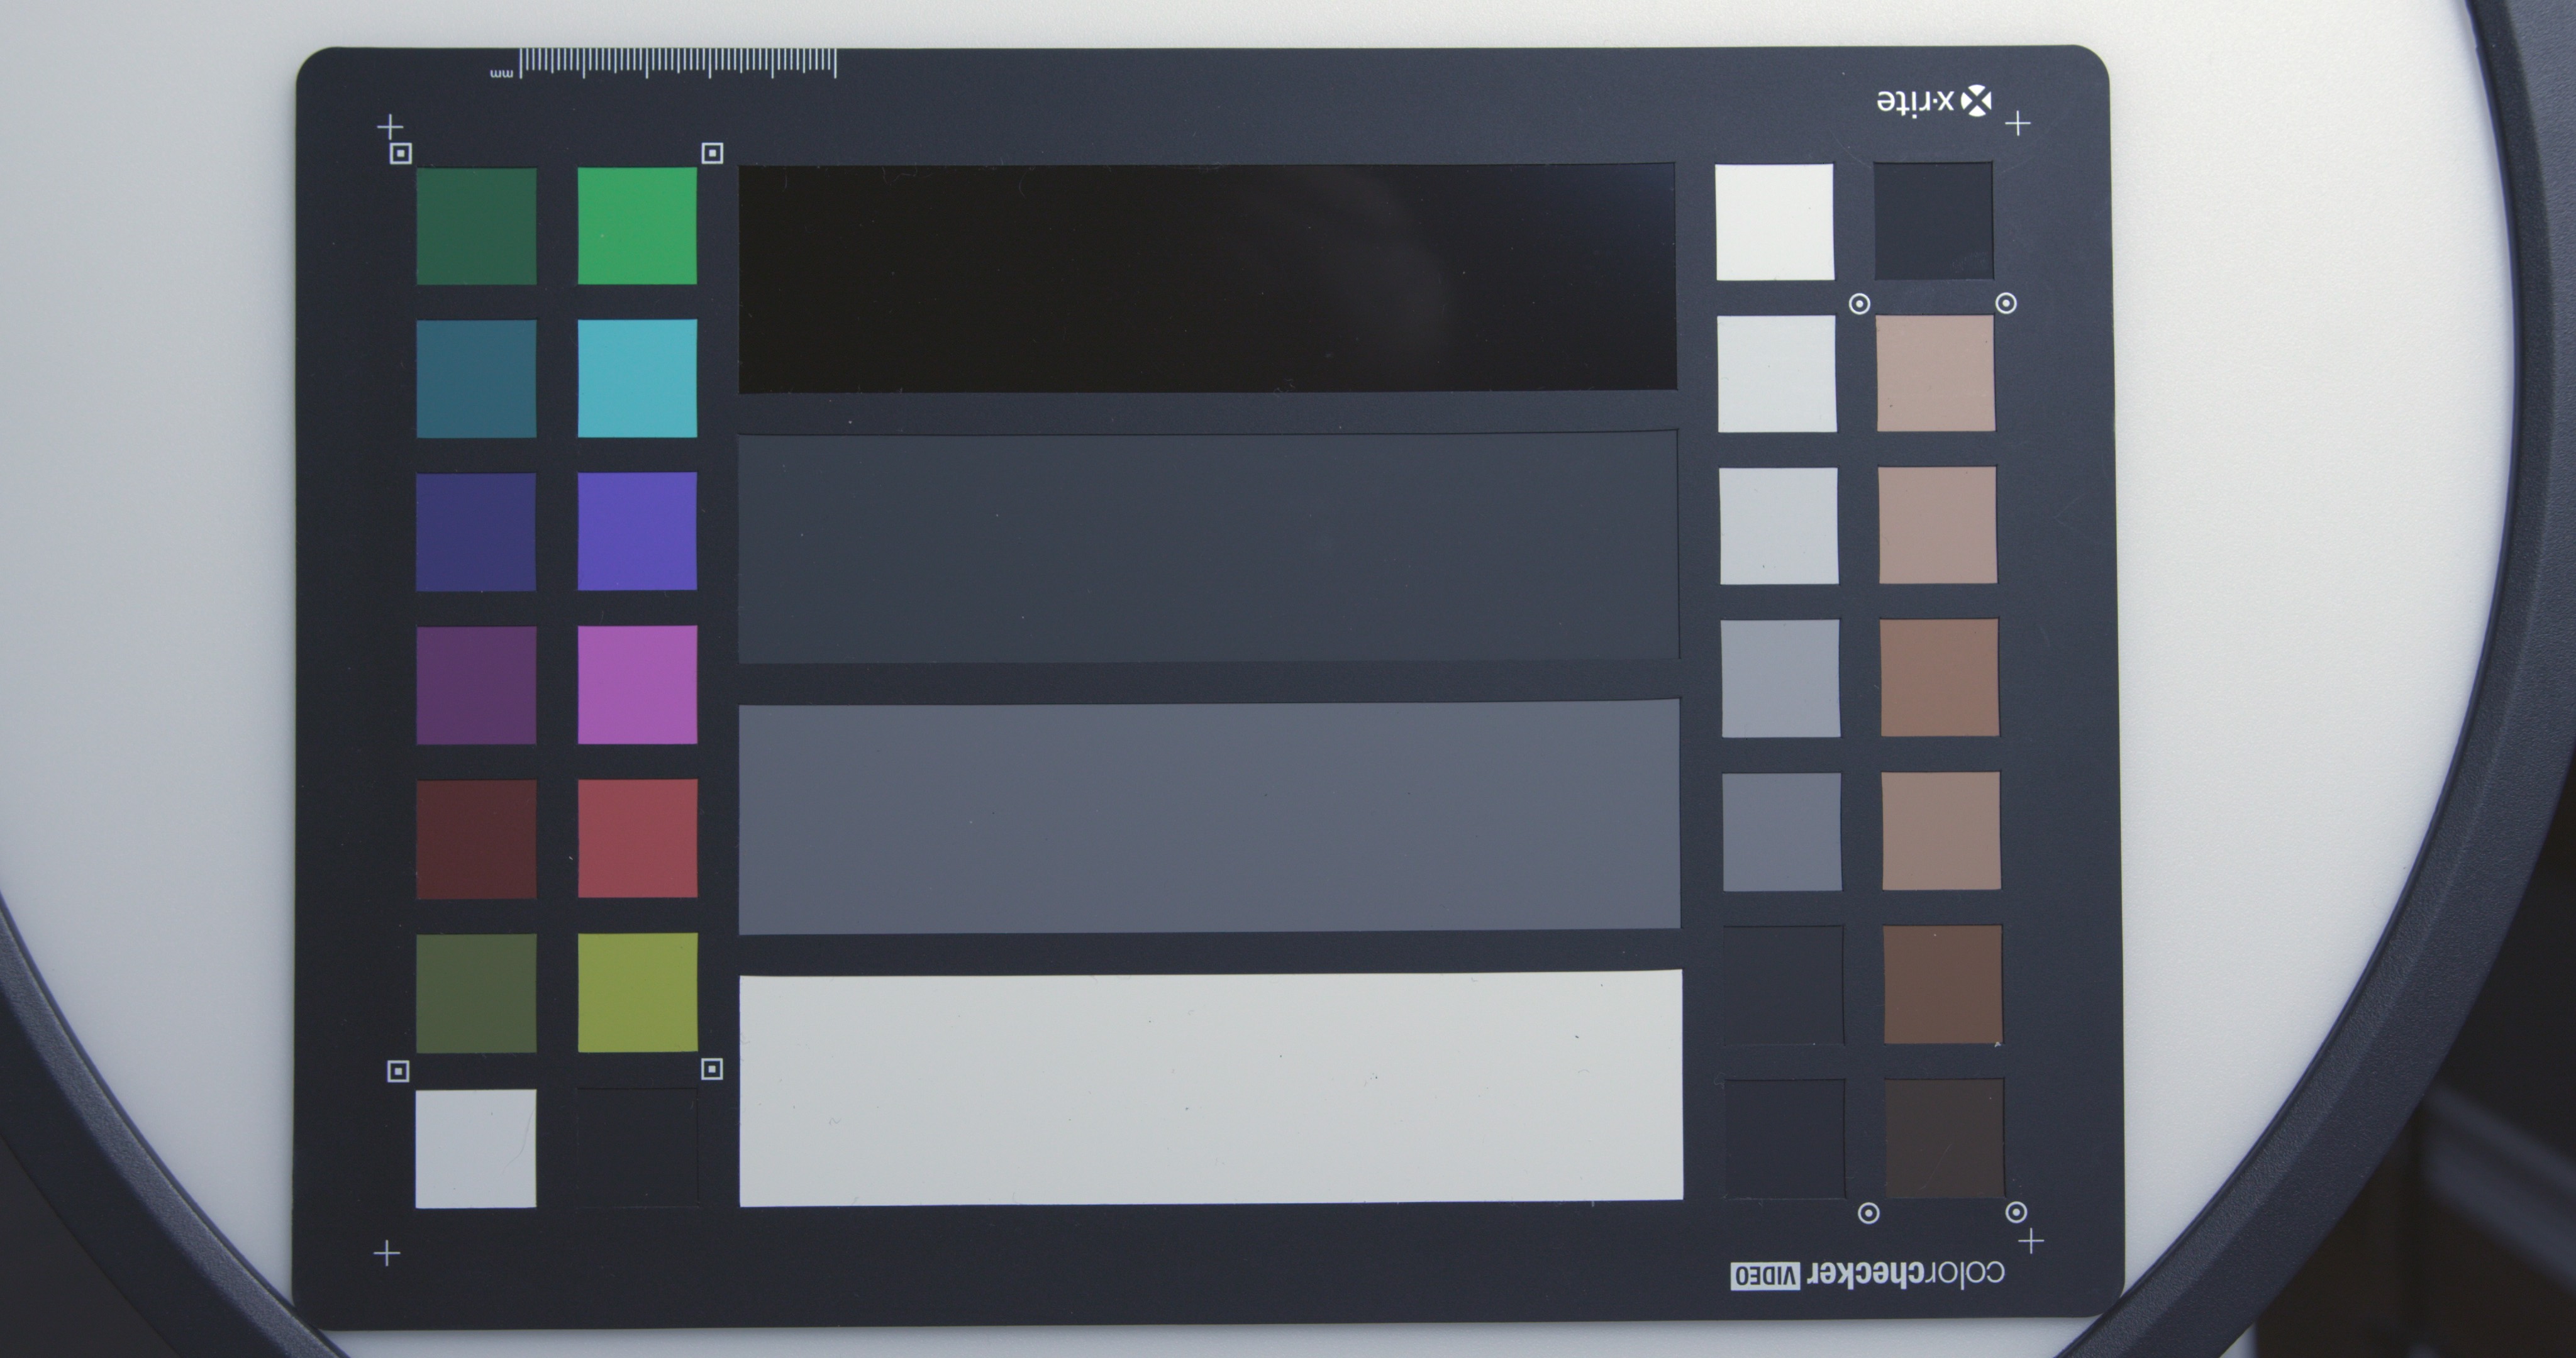
Task: Select the large dark gray bar
Action: click(1208, 547)
